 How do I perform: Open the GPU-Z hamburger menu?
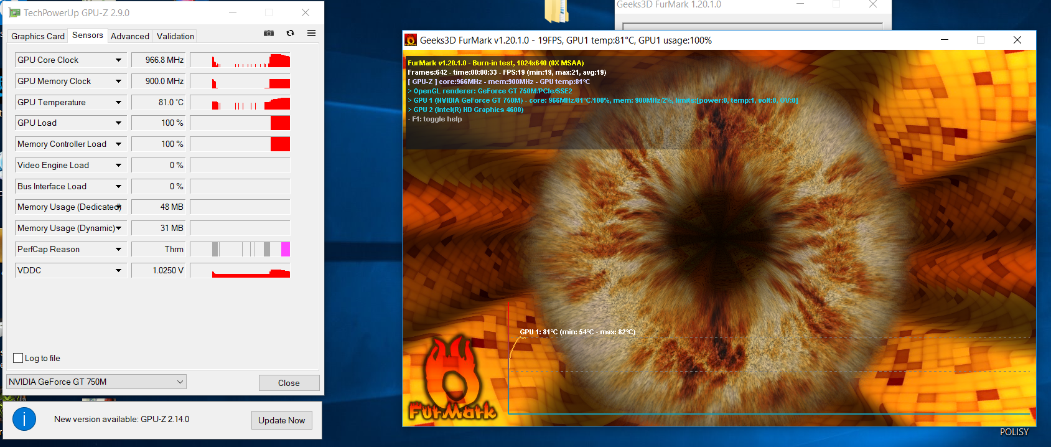coord(311,33)
